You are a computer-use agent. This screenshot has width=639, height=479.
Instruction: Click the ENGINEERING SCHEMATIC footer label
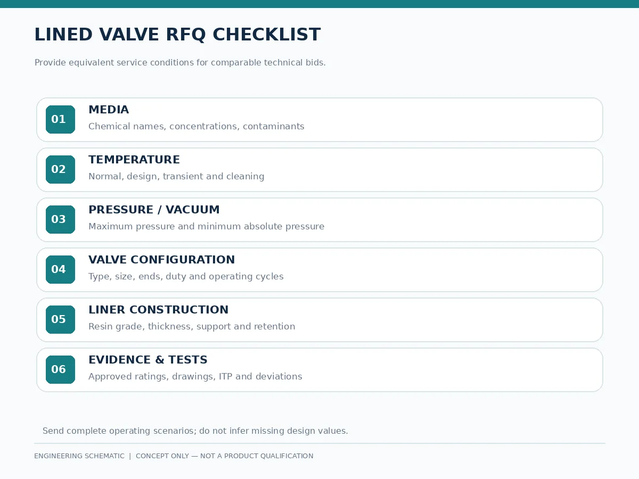point(79,456)
